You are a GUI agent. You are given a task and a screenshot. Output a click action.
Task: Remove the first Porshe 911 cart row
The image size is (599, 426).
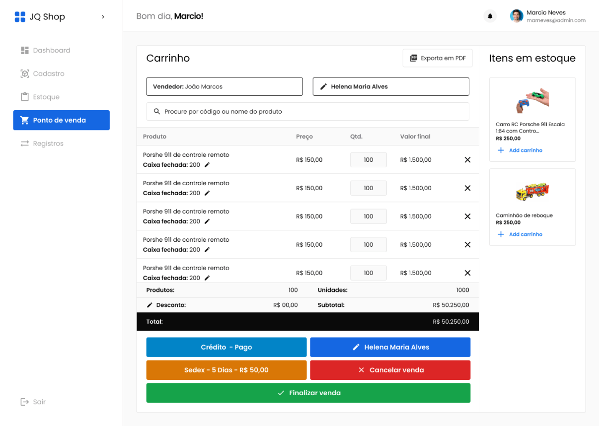[467, 160]
